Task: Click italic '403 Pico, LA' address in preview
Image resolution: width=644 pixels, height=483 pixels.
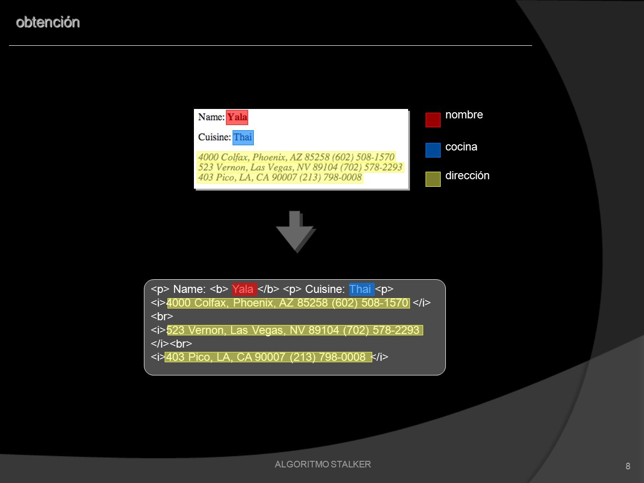Action: (x=280, y=177)
